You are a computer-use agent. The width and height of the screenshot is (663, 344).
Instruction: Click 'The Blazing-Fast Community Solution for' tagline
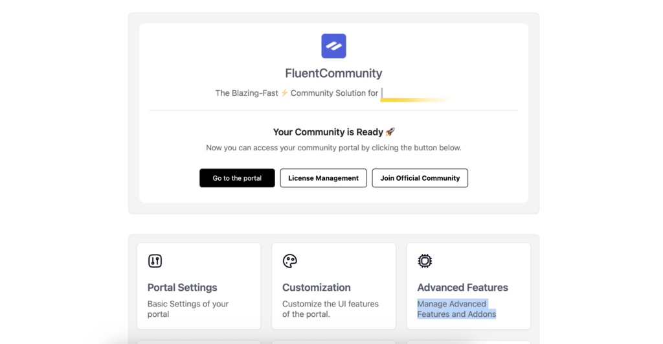[x=297, y=93]
